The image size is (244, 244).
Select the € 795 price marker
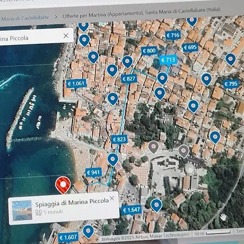click(231, 84)
